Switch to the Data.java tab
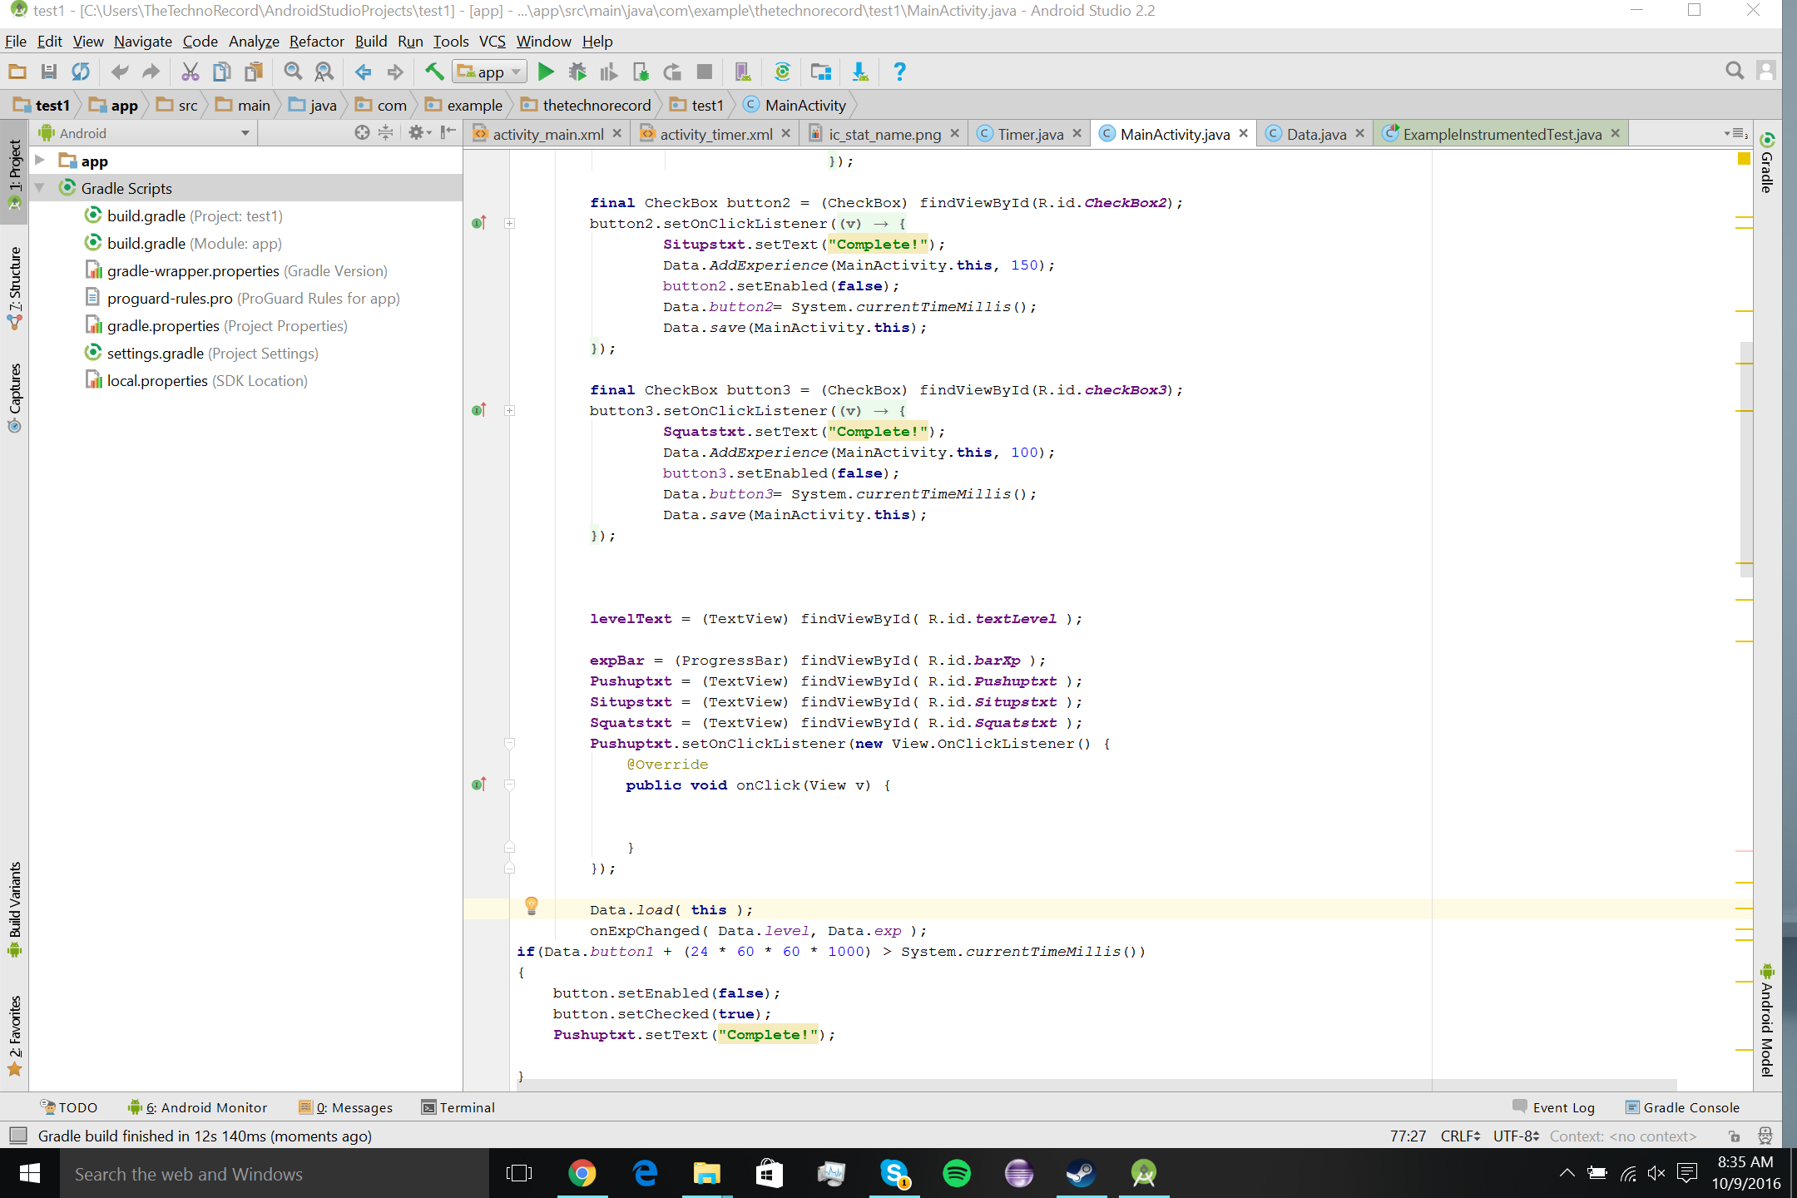1797x1198 pixels. click(1315, 134)
